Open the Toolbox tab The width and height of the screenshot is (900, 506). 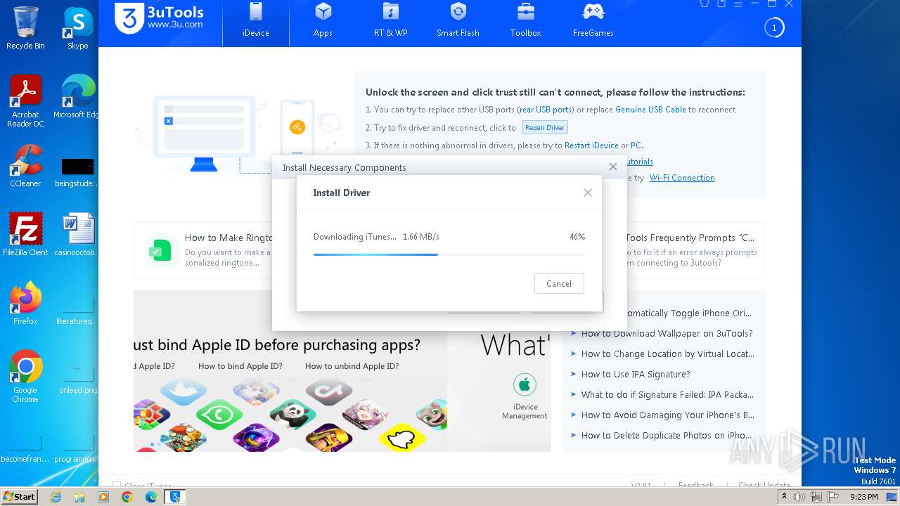(x=525, y=21)
